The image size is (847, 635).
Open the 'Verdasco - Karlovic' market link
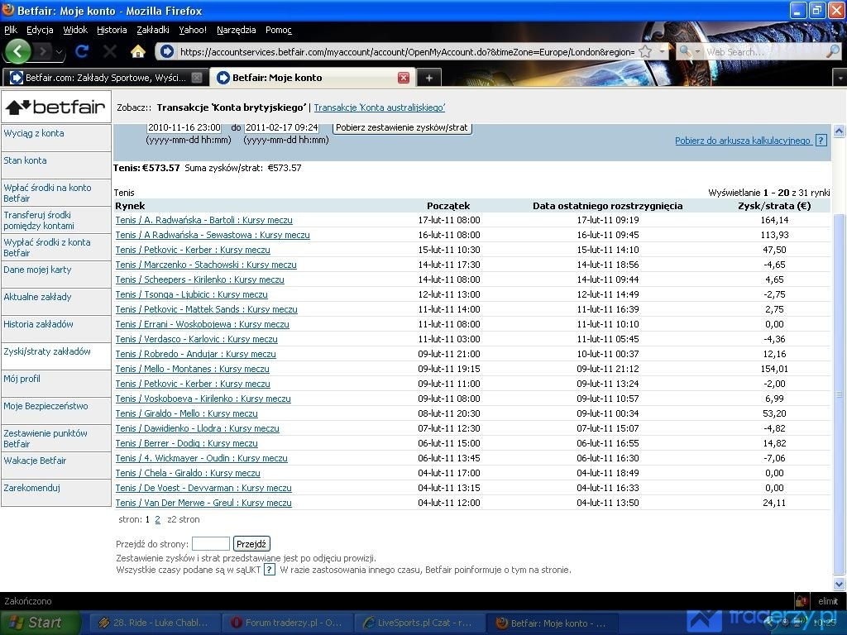pos(196,339)
